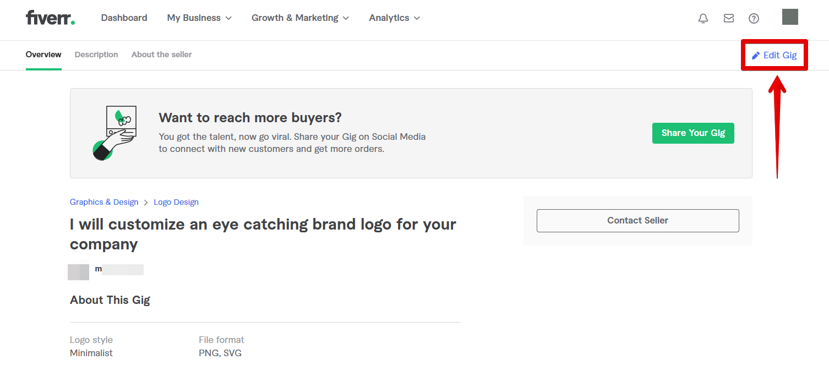829x376 pixels.
Task: Expand the My Business menu
Action: (199, 18)
